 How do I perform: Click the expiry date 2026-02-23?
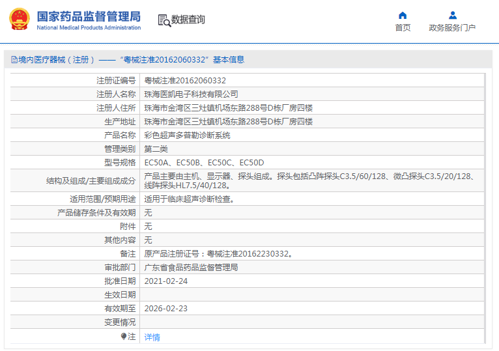pyautogui.click(x=165, y=309)
